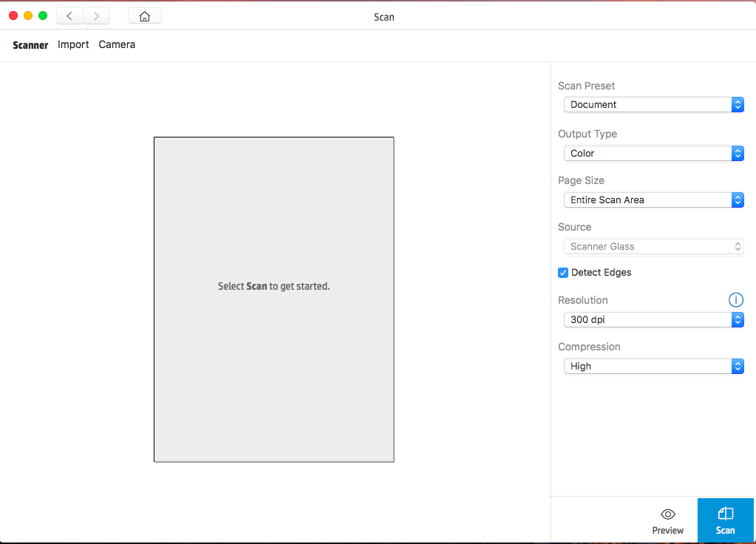Click the Home icon in the toolbar
The height and width of the screenshot is (544, 756).
coord(144,16)
